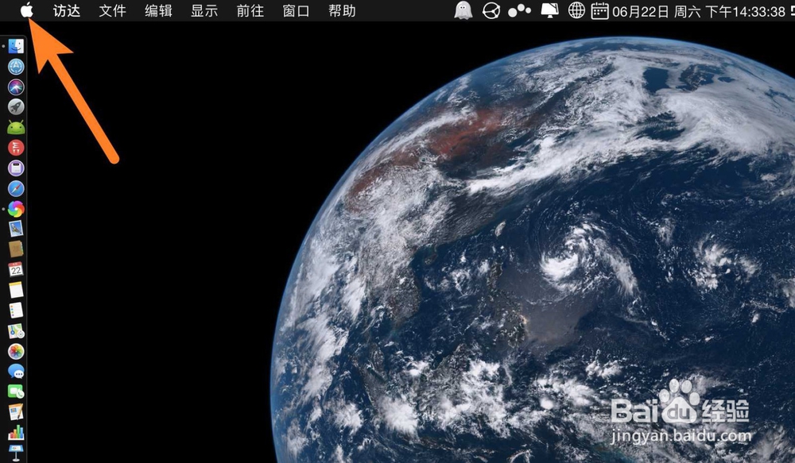Open Maps from the dock

point(16,331)
